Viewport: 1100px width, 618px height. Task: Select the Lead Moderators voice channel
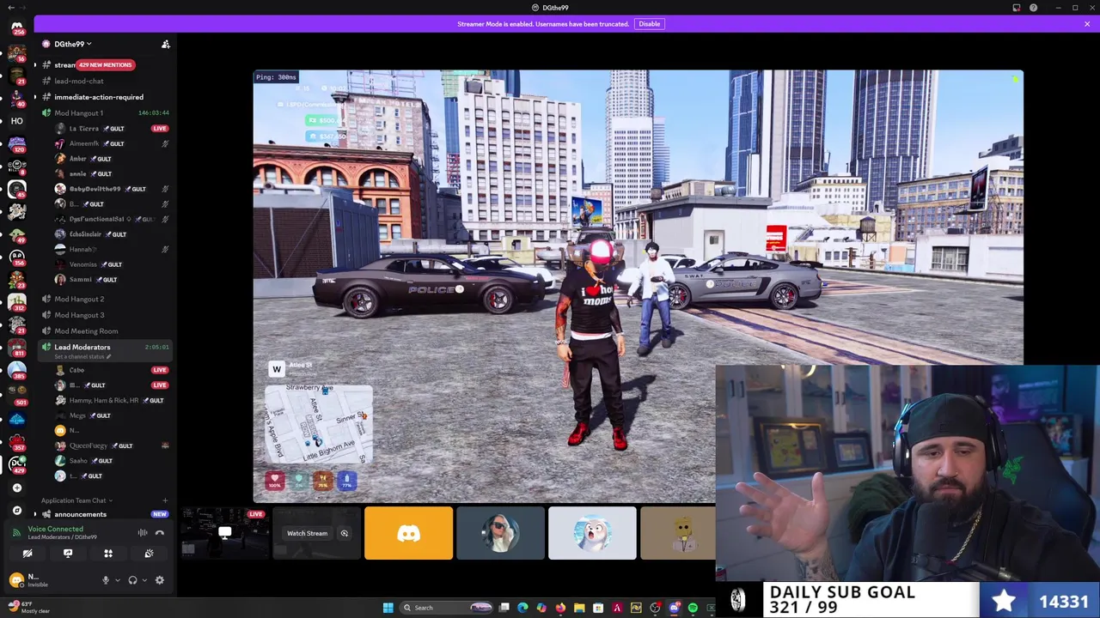82,347
